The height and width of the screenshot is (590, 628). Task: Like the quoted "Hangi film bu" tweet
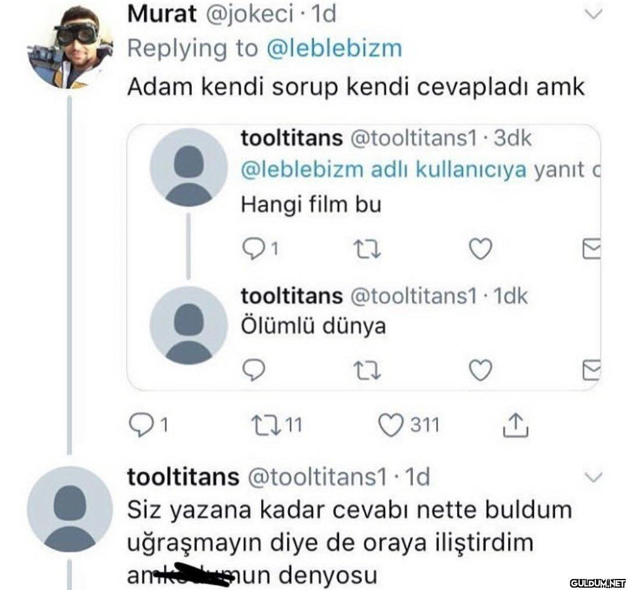coord(480,249)
